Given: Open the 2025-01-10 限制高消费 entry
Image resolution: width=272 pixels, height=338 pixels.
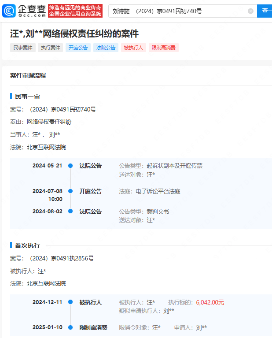Looking at the screenshot, I should pyautogui.click(x=93, y=328).
